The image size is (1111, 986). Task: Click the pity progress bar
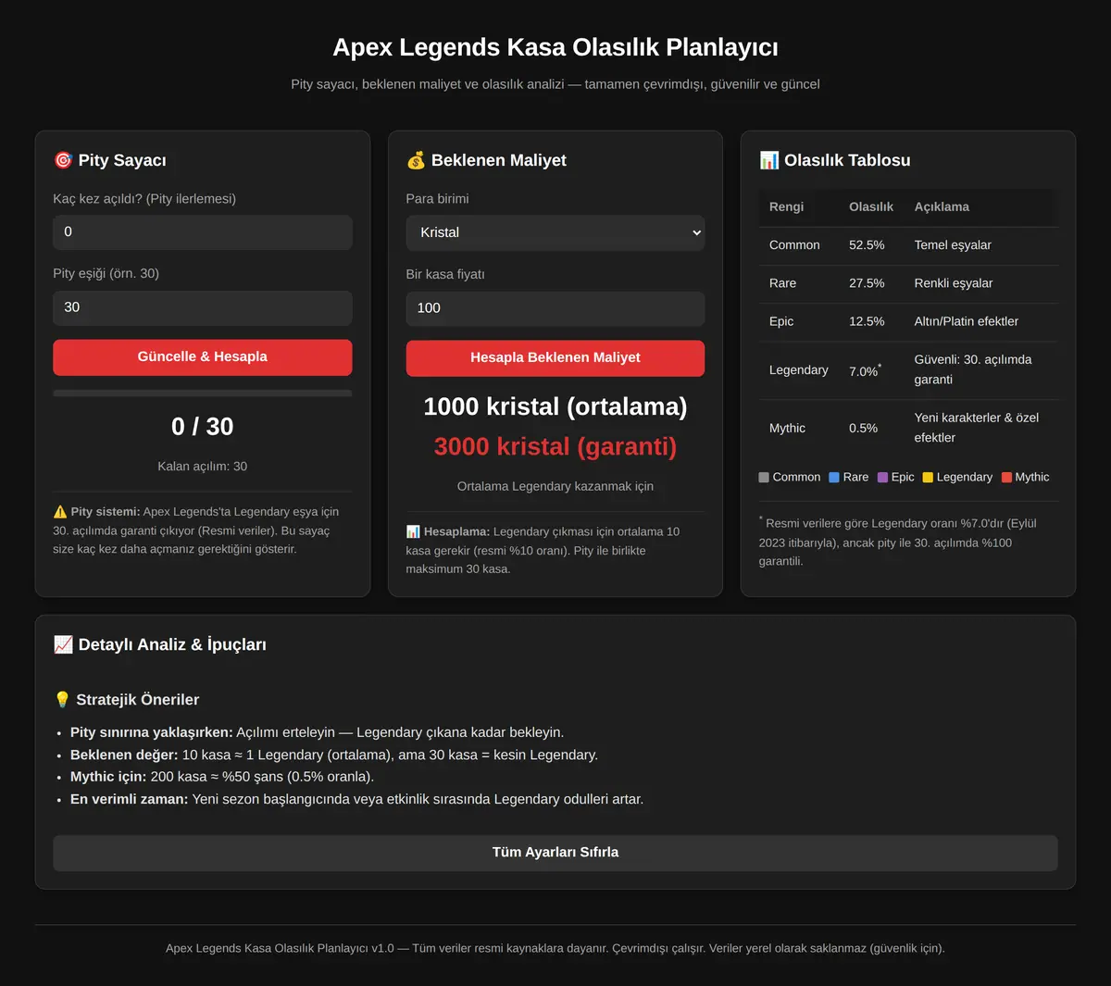coord(203,393)
